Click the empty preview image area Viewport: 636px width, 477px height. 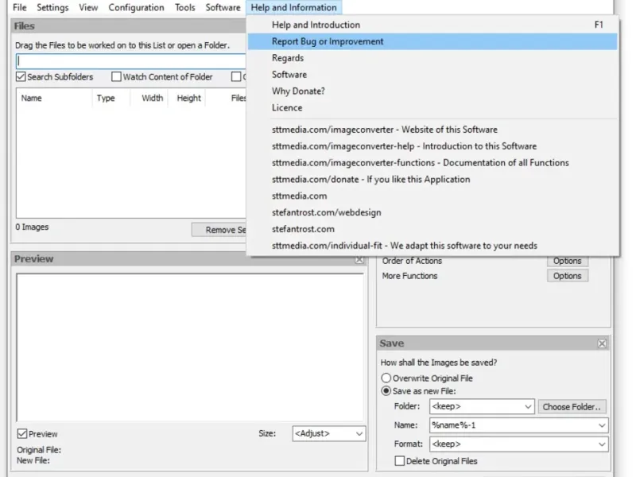point(190,347)
